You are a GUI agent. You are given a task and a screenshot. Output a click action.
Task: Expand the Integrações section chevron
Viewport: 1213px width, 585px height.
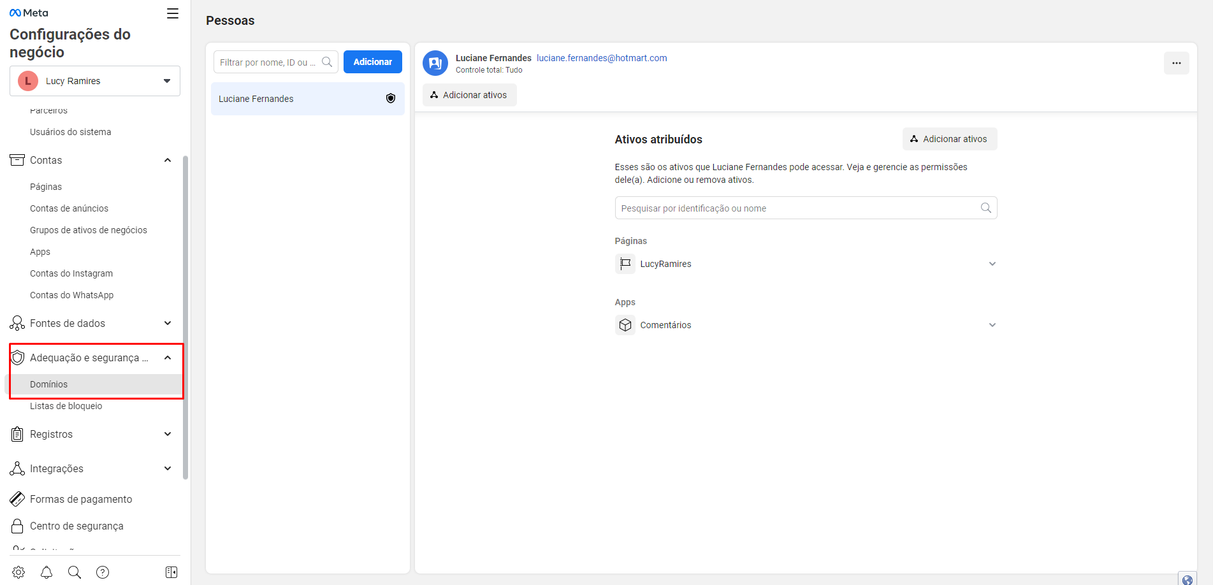168,468
